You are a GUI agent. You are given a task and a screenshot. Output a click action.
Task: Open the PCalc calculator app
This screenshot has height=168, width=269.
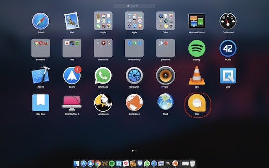click(228, 48)
